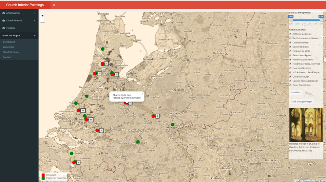This screenshot has height=182, width=326.
Task: Click the green marker at 's-Hertogenbosch
Action: click(138, 142)
